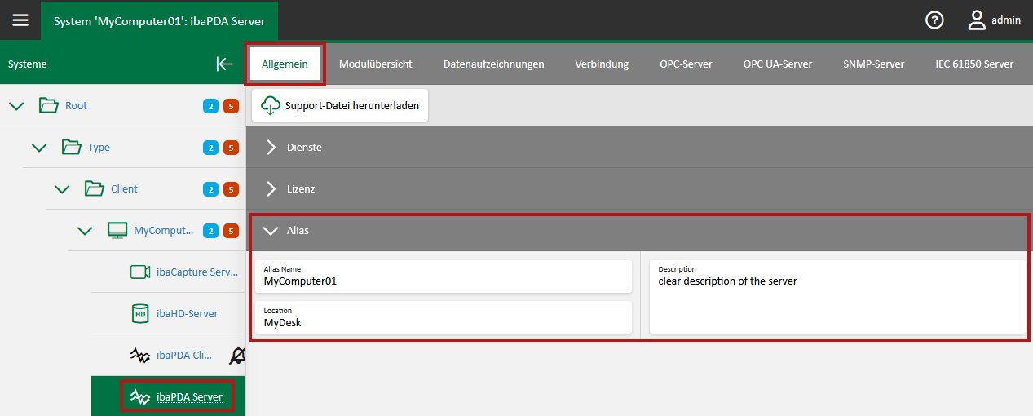Screen dimensions: 1033x416
Task: Click the cloud download icon
Action: point(270,105)
